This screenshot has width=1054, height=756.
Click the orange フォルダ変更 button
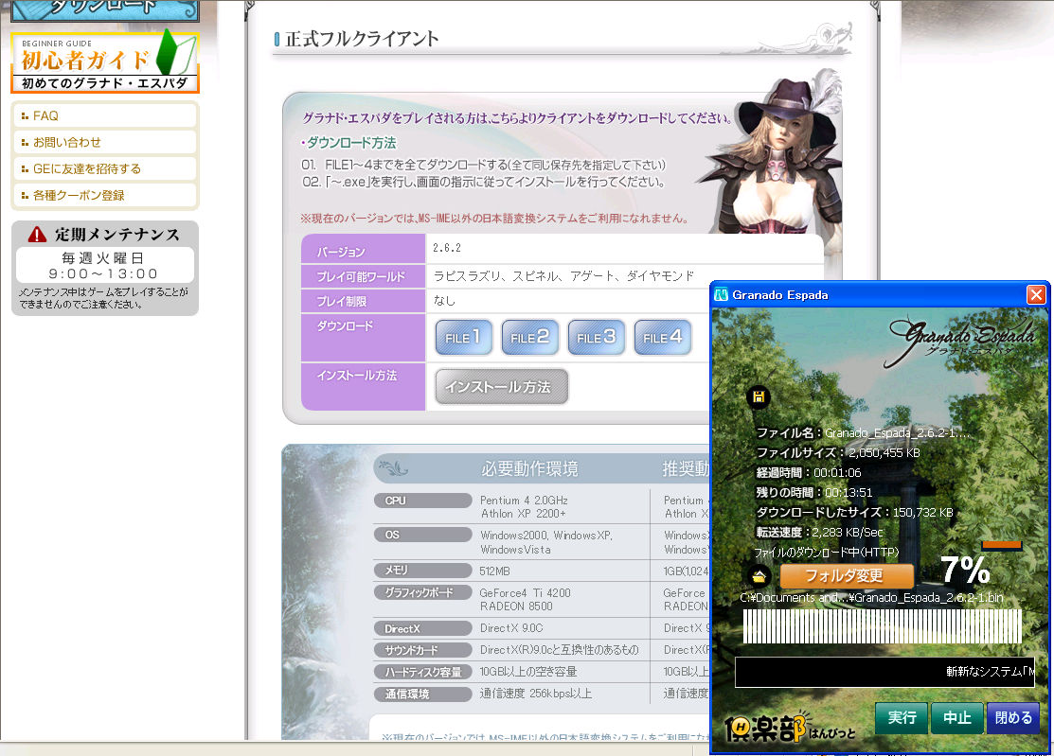tap(847, 576)
